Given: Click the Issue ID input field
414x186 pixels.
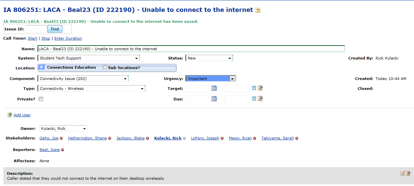Looking at the screenshot, I should (36, 29).
